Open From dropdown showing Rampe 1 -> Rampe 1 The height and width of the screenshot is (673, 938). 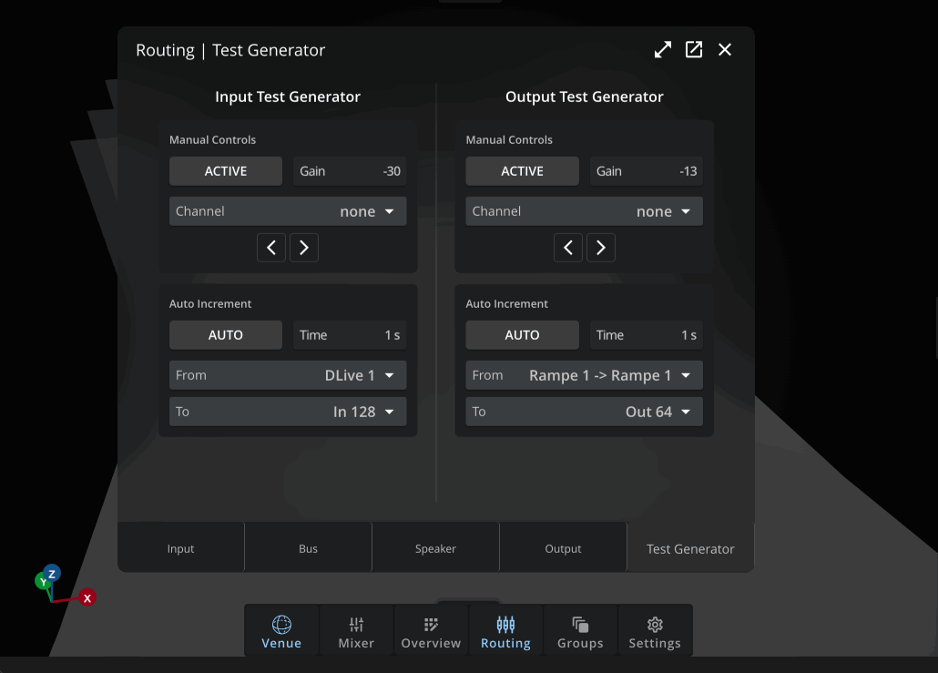(x=585, y=375)
